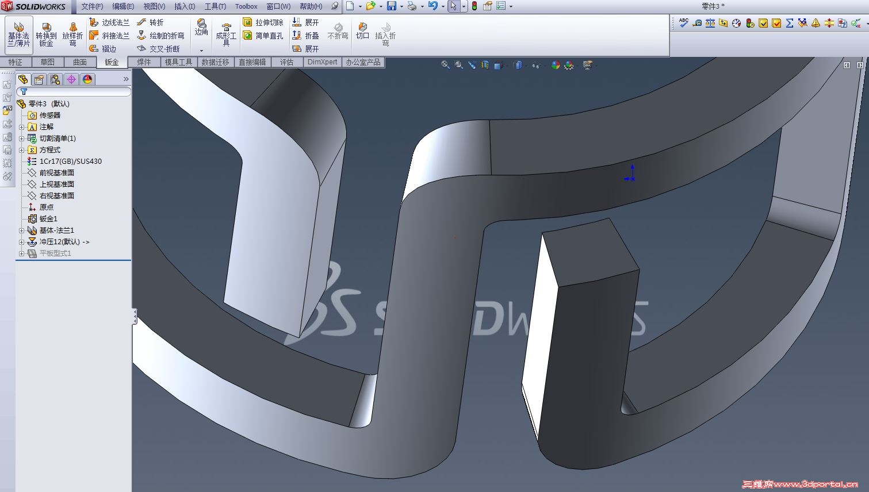Open the mass properties scale icon
Viewport: 869px width, 492px height.
pos(710,23)
